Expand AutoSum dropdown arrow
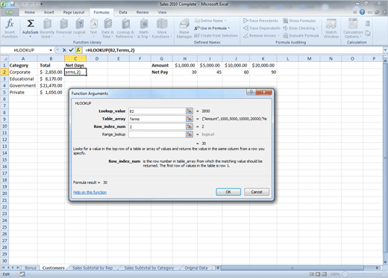Screen dimensions: 388x278 coord(31,37)
